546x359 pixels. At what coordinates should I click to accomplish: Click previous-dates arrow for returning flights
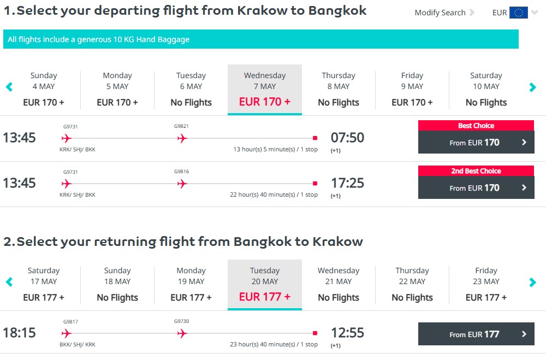click(9, 282)
